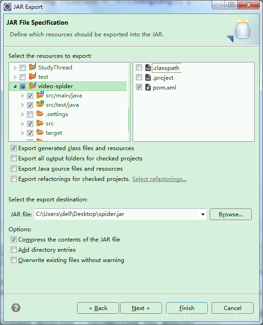The image size is (263, 325).
Task: Collapse the video-spider project node
Action: click(x=15, y=86)
